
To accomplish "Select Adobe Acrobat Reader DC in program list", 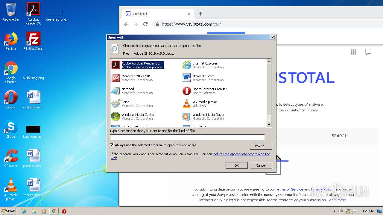I will 138,65.
